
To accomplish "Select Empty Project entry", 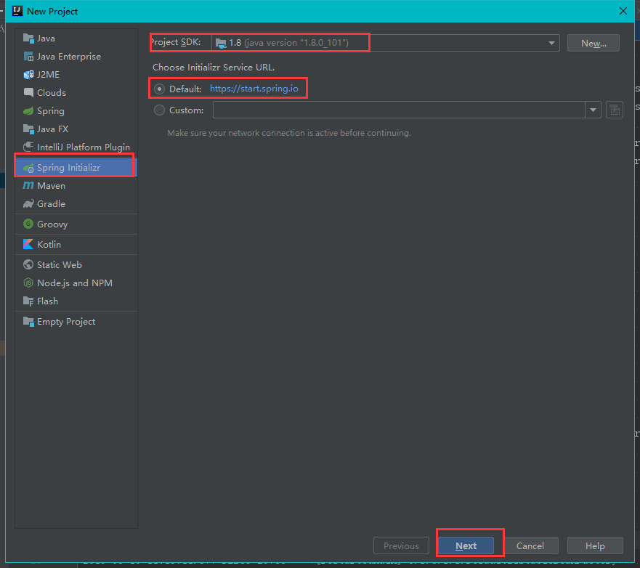I will [x=76, y=322].
